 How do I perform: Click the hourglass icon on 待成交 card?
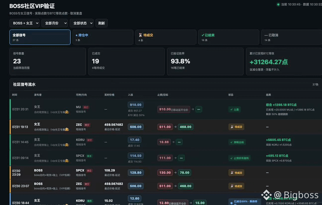pyautogui.click(x=141, y=35)
